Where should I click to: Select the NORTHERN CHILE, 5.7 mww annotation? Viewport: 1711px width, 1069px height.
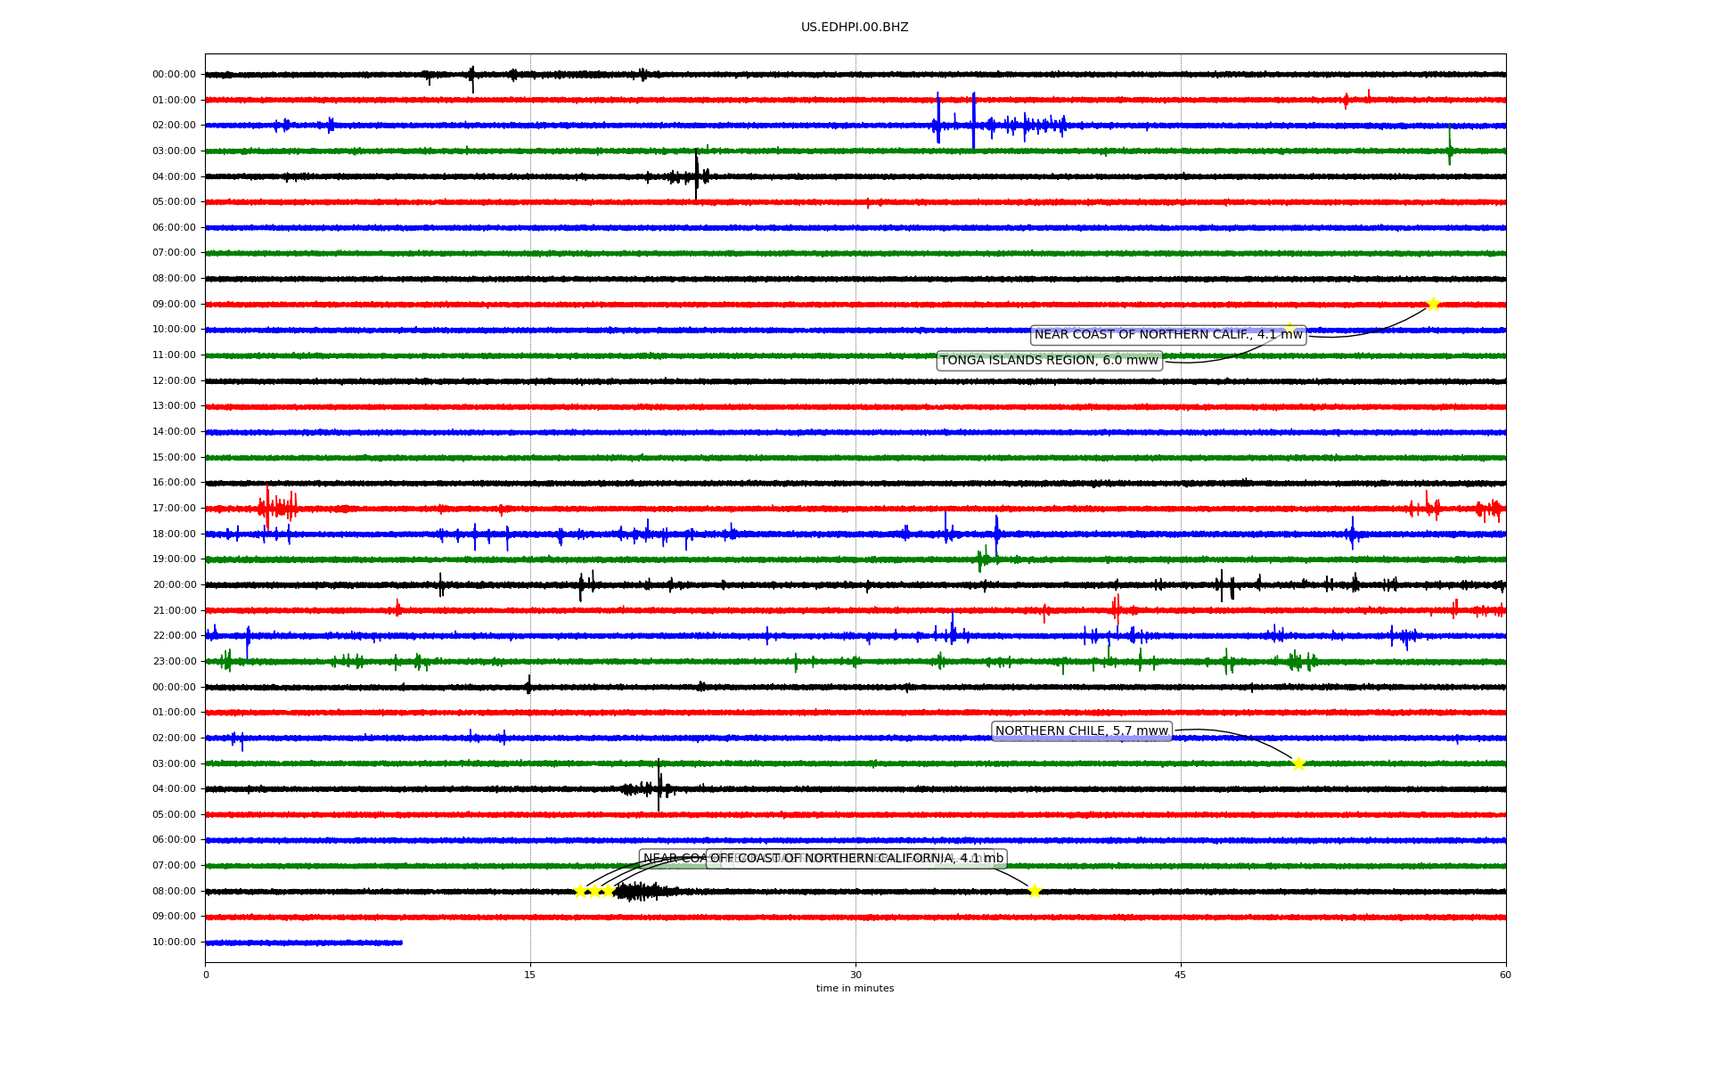[x=1081, y=731]
